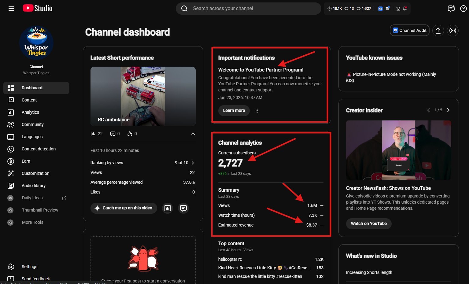Click the Average percentage viewed 37.8% value
This screenshot has width=469, height=284.
[x=189, y=183]
